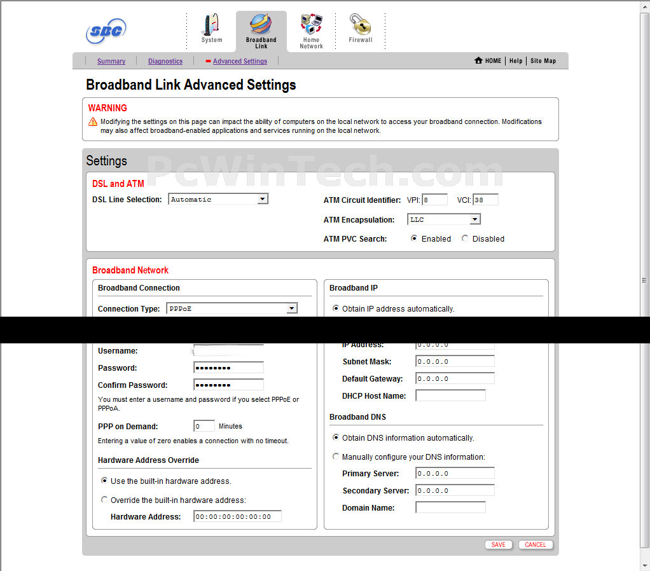Click the Broadband DNS heading

[x=357, y=417]
